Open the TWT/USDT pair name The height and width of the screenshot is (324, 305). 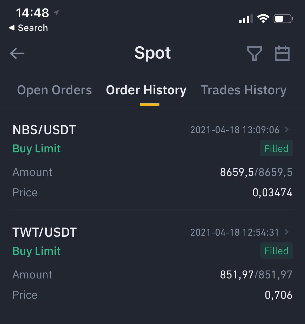pos(45,232)
